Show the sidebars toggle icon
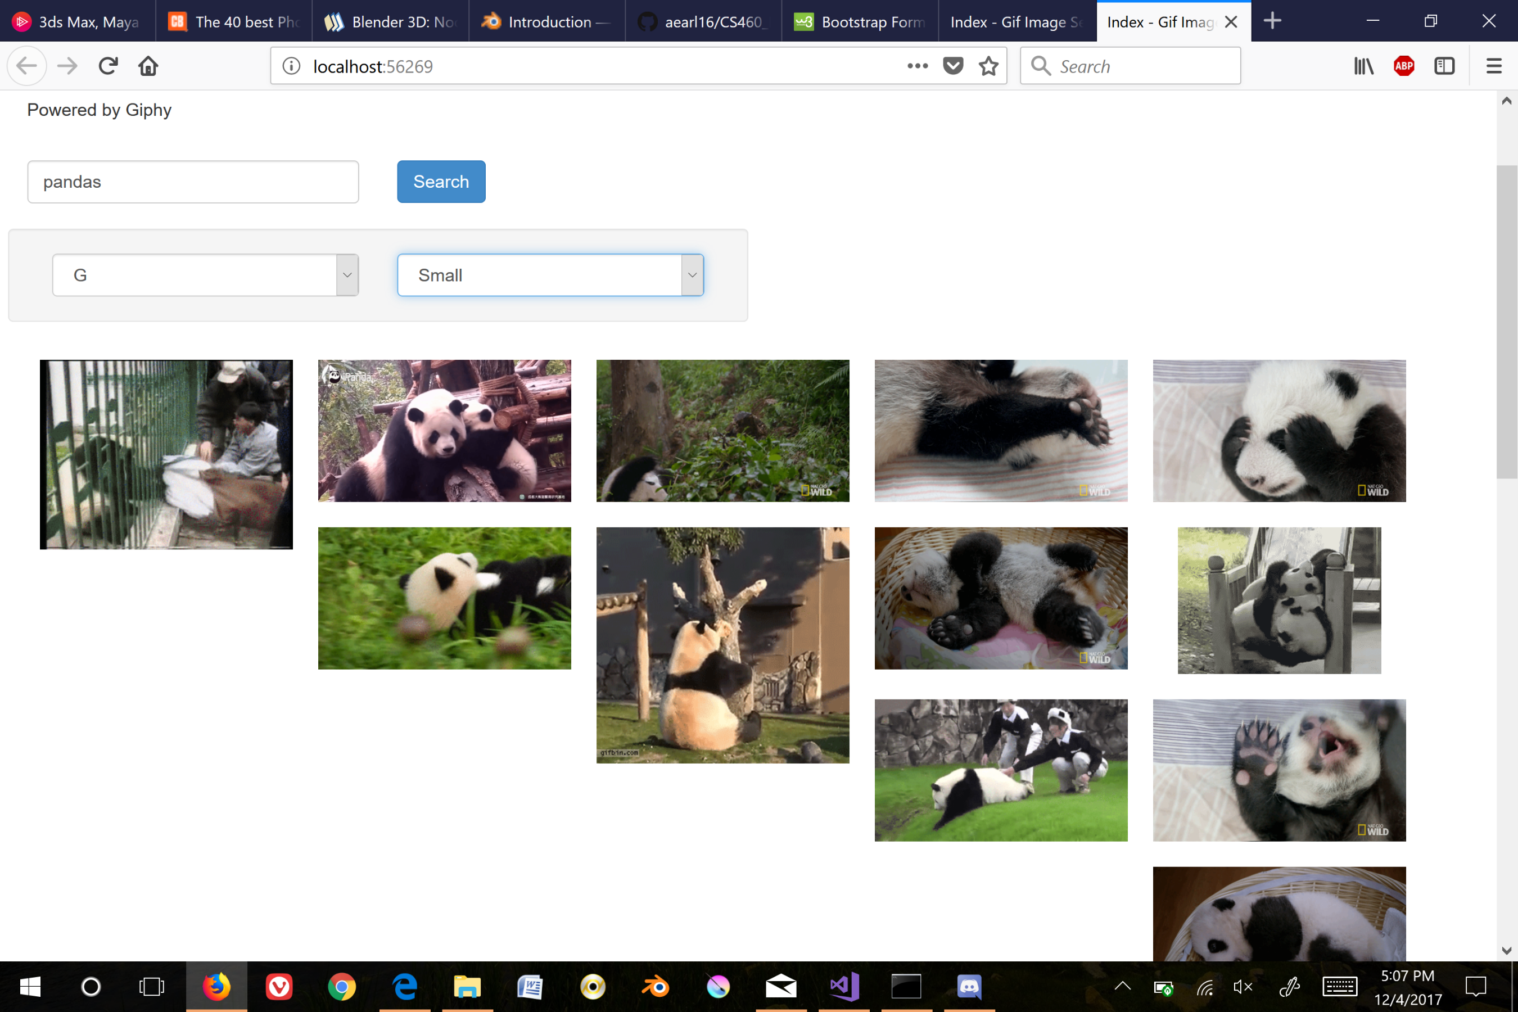The width and height of the screenshot is (1518, 1012). pos(1444,66)
